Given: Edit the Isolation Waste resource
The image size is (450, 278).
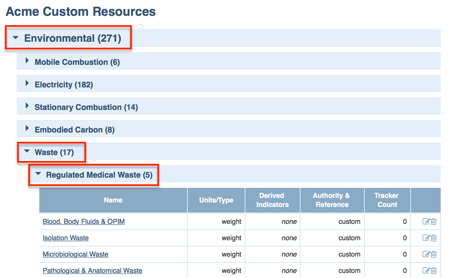Looking at the screenshot, I should (x=426, y=238).
